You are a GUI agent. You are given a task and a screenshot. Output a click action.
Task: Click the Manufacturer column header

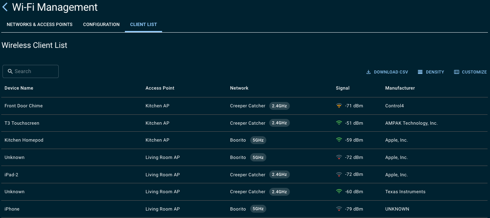coord(400,88)
